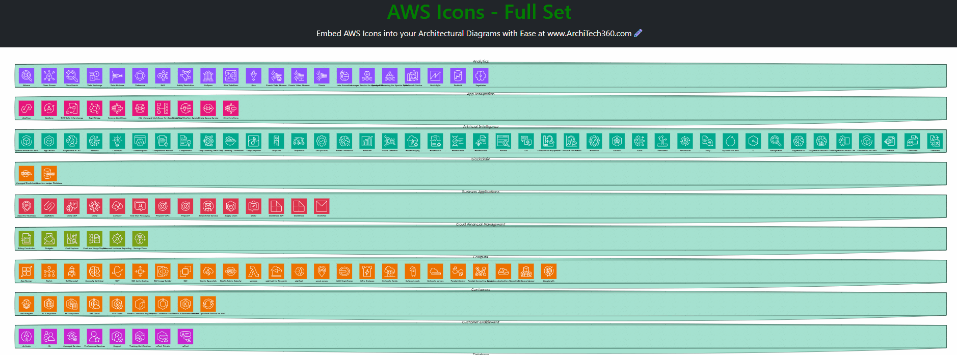Click the AppFlow icon

click(26, 108)
